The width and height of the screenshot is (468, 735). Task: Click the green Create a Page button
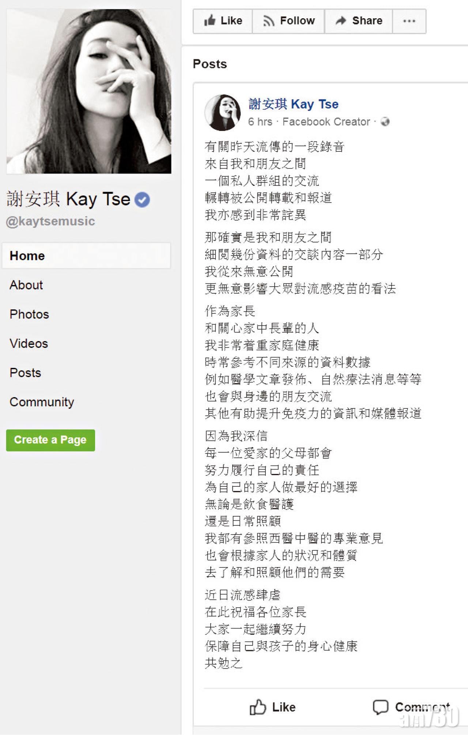pyautogui.click(x=50, y=440)
